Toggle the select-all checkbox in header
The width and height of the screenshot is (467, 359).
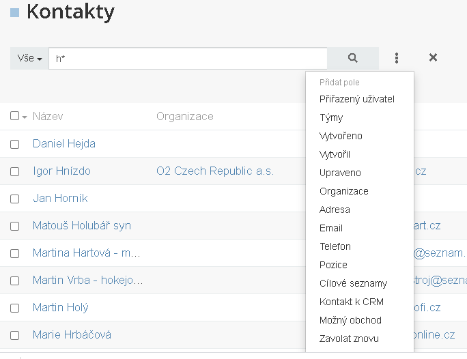14,115
